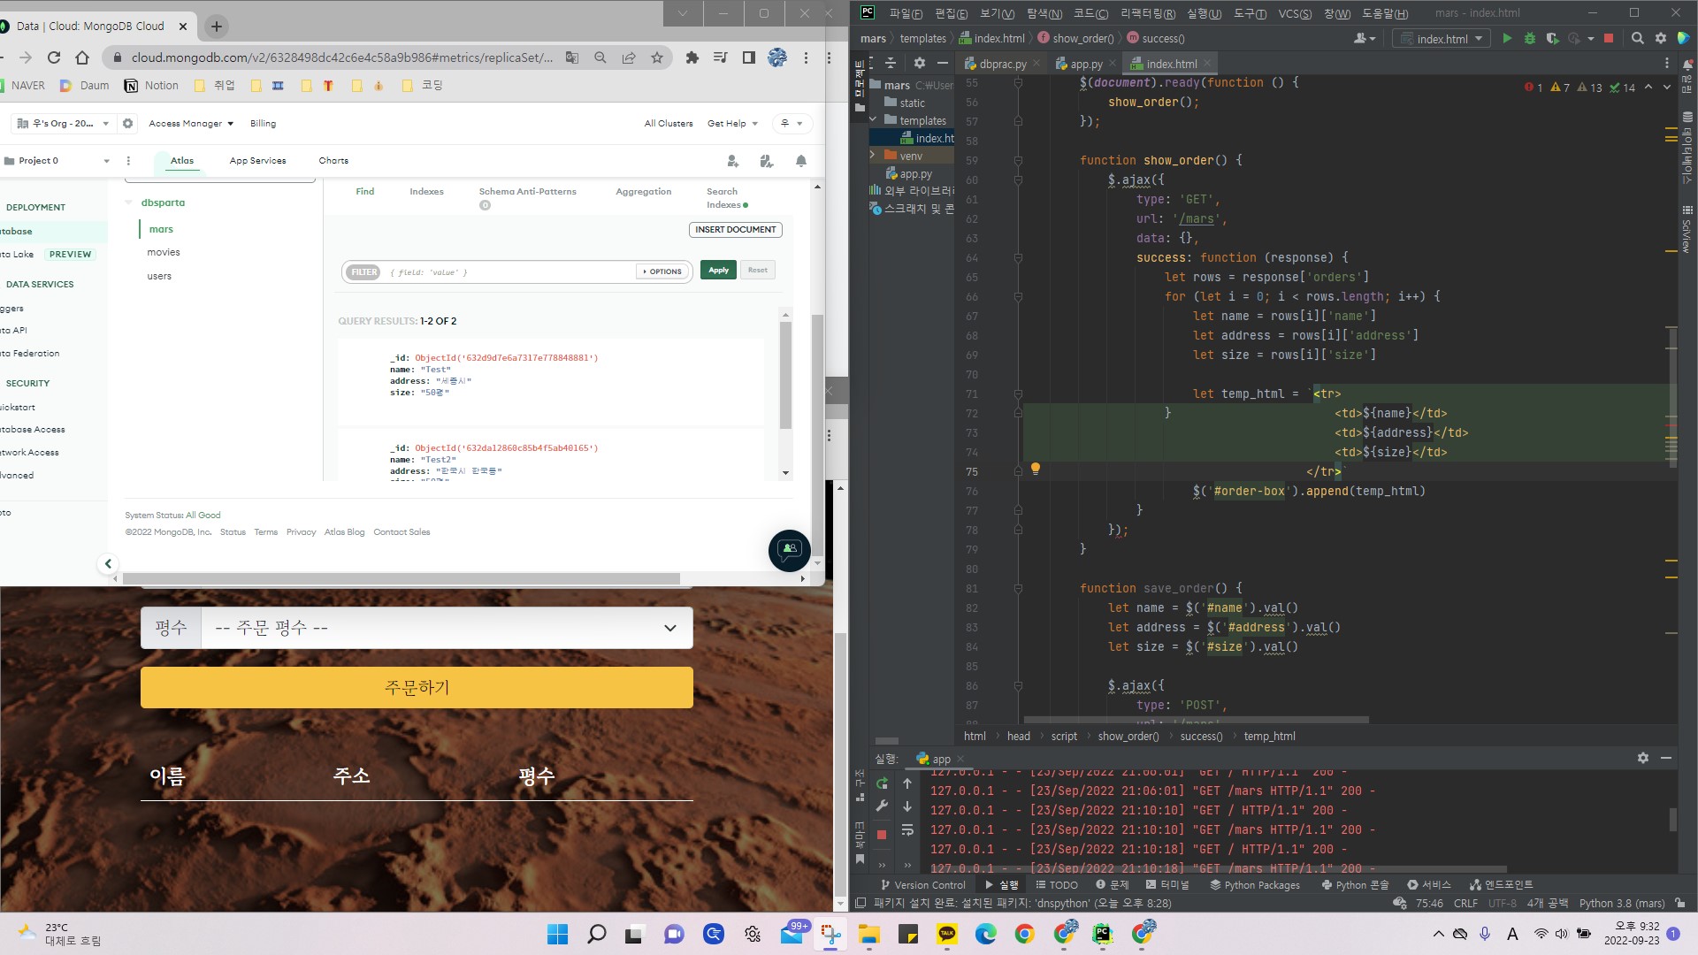Collapse the Atlas left sidebar
This screenshot has width=1698, height=955.
point(108,563)
